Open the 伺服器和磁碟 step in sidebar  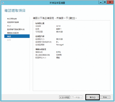pos(13,22)
